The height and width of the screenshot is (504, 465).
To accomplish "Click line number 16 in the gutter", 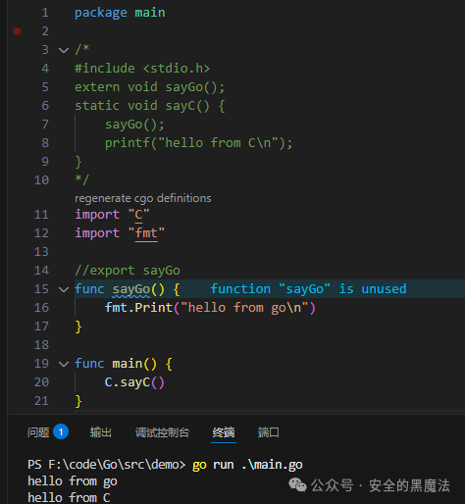I will click(41, 308).
